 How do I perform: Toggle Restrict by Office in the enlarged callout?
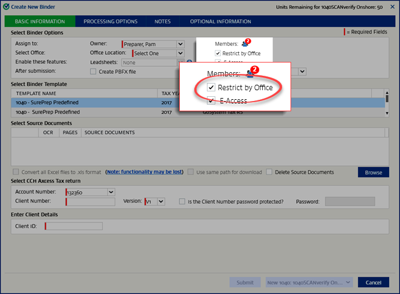coord(211,88)
